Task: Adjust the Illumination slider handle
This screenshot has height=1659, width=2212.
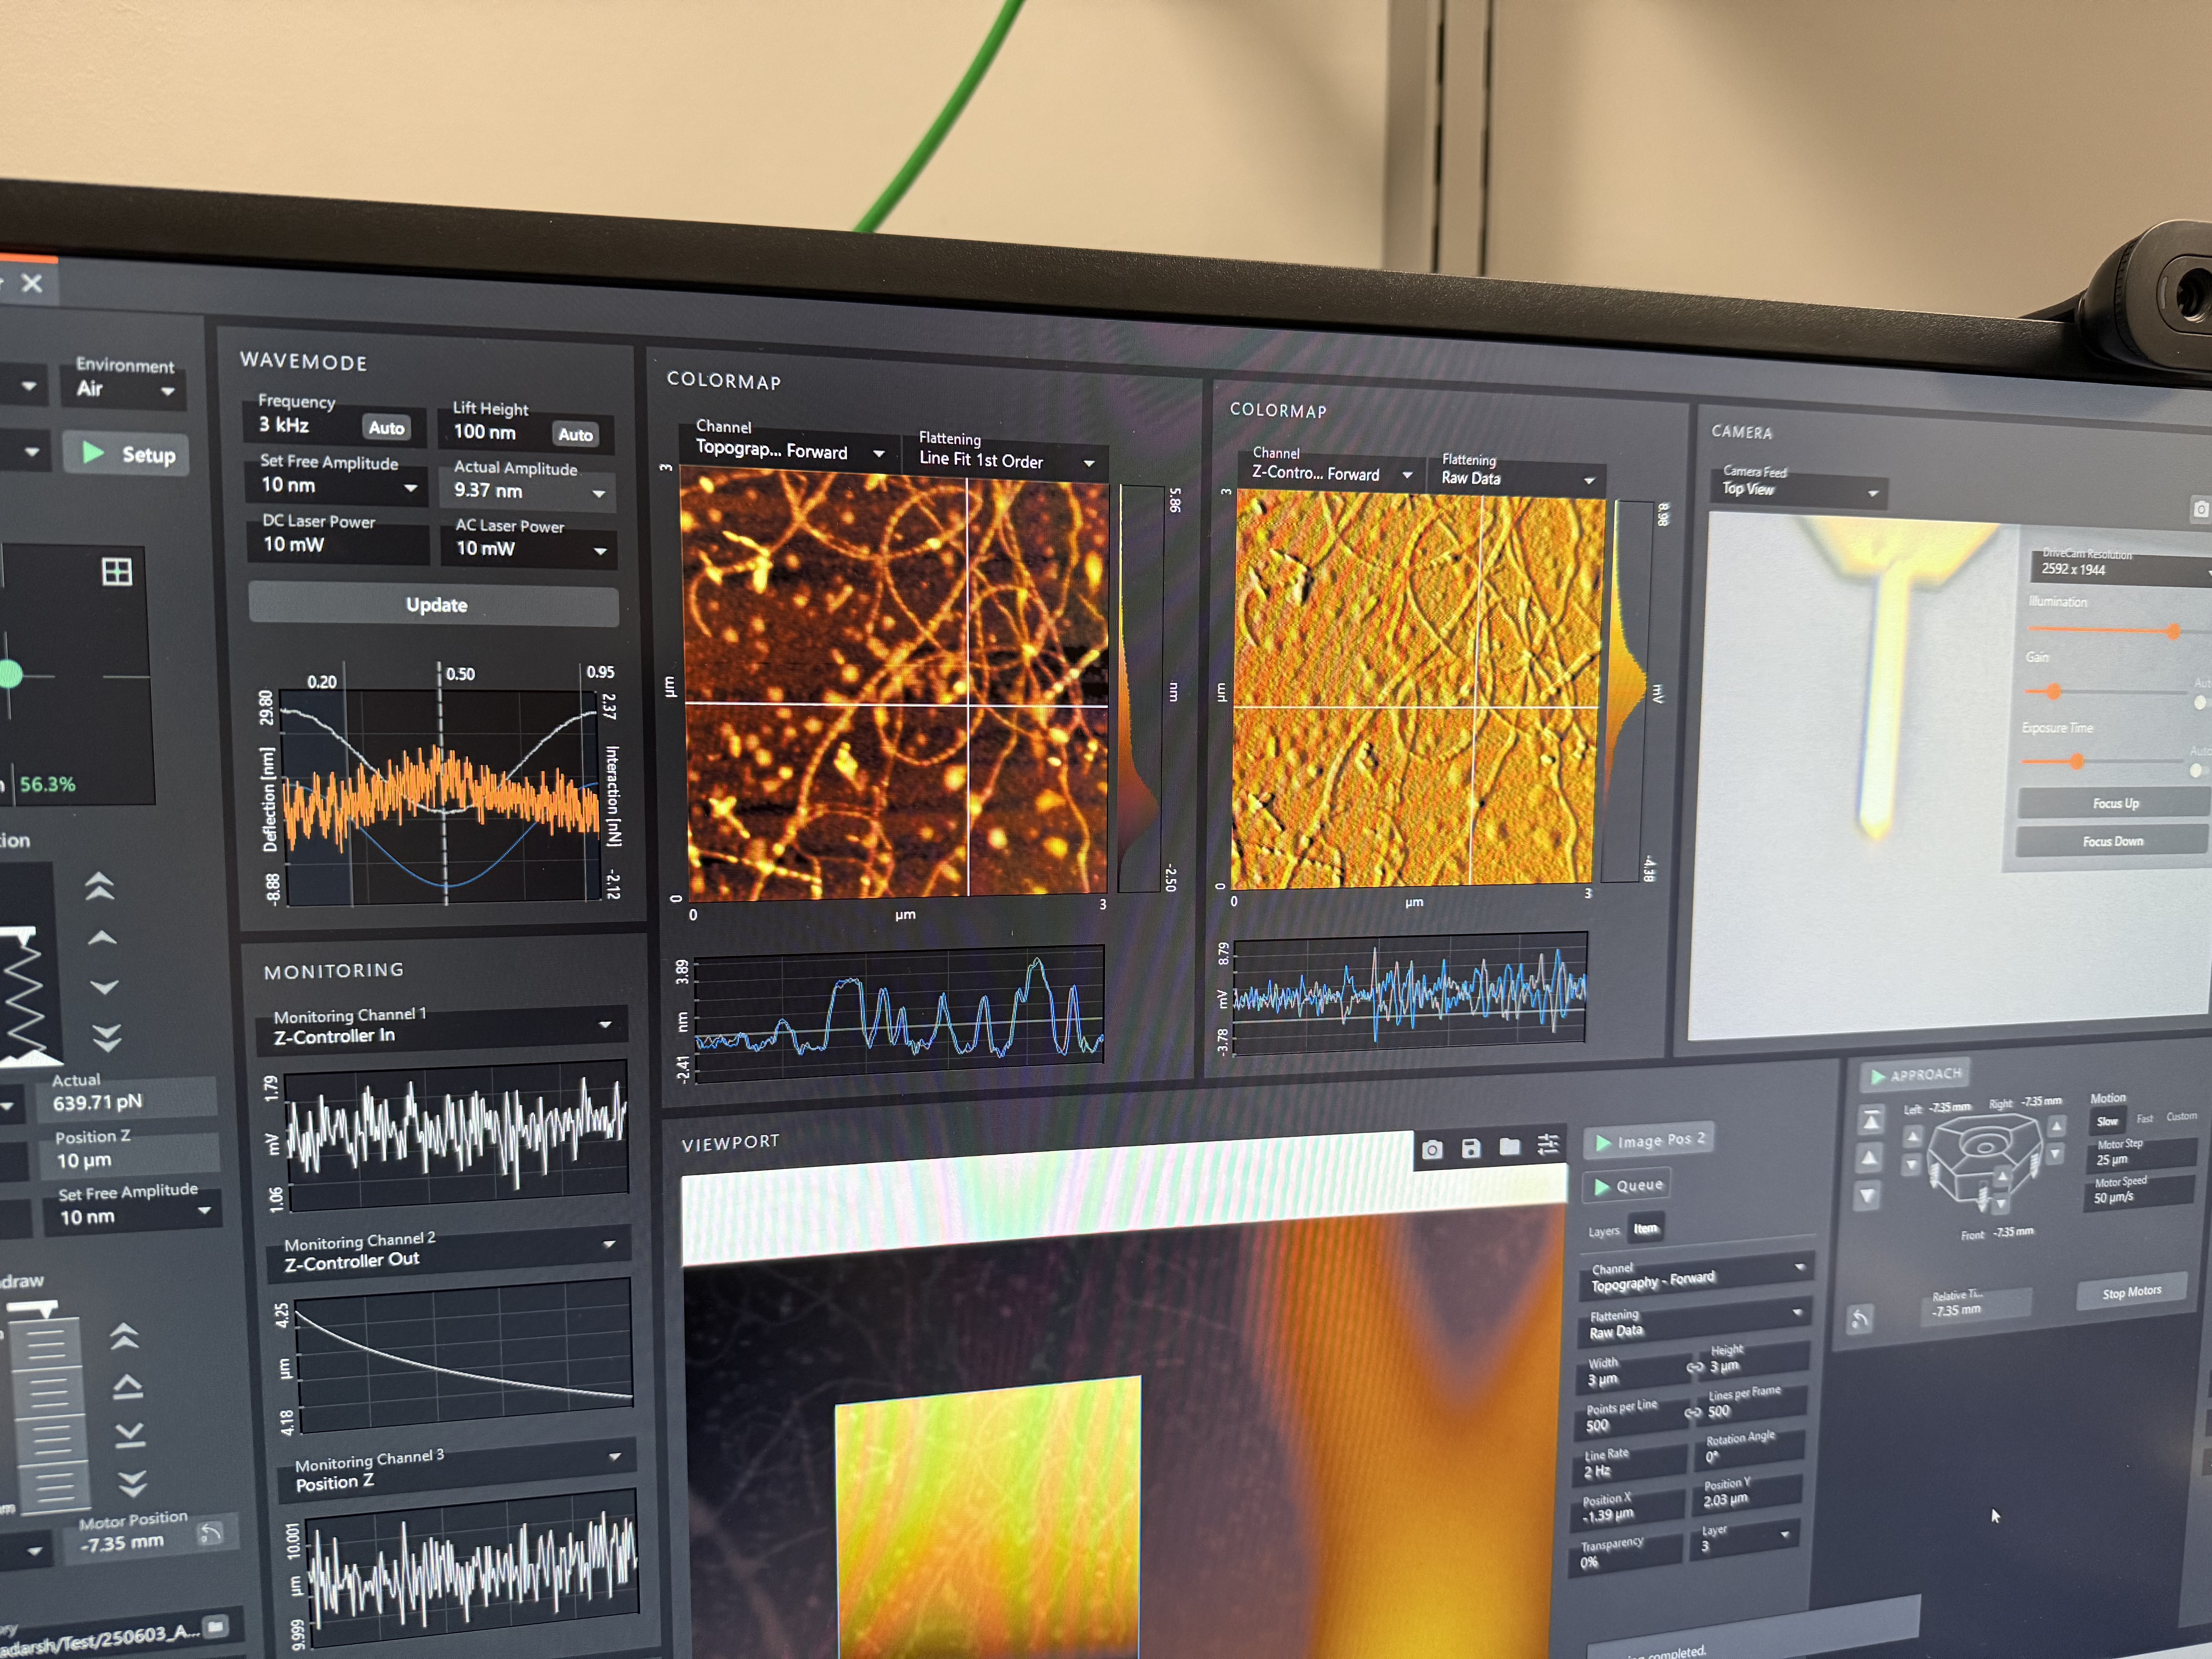Action: [2173, 631]
